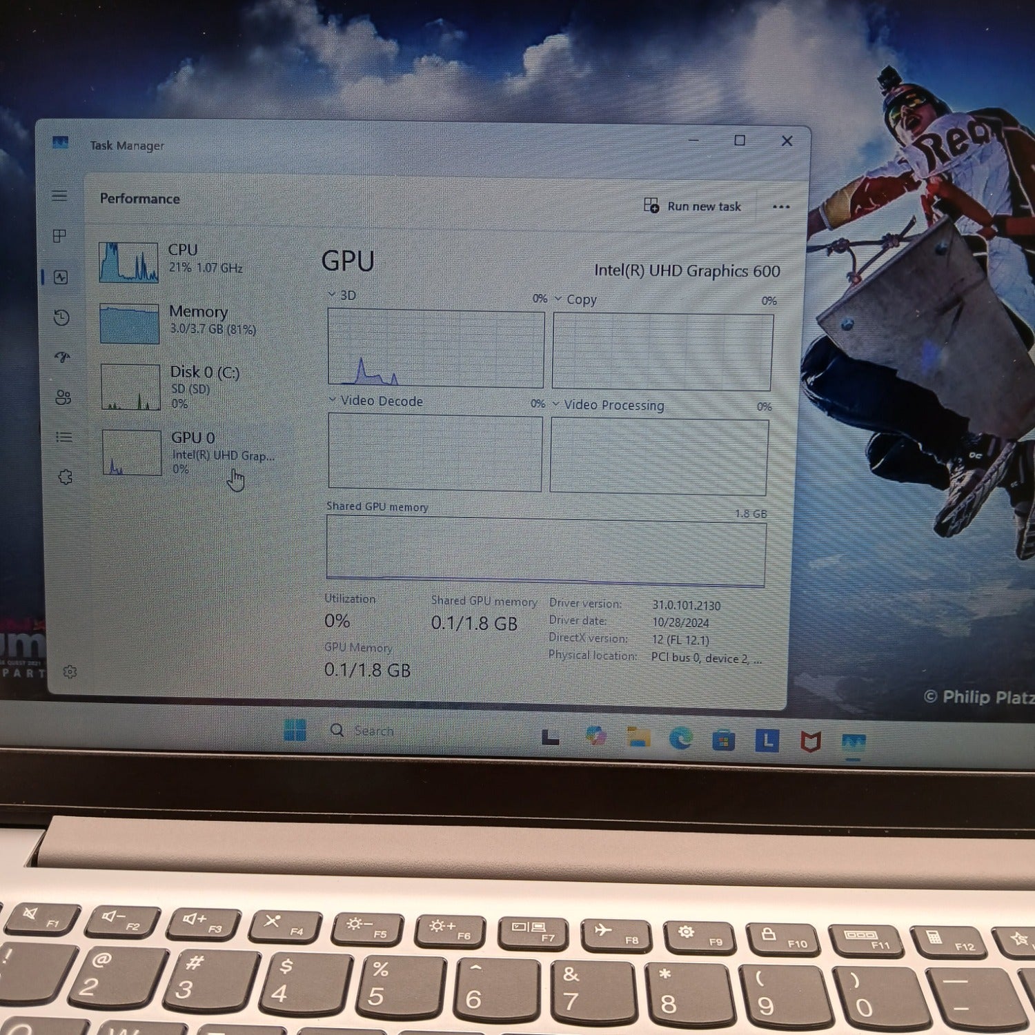Click the PCI bus 0 physical location value
Image resolution: width=1035 pixels, height=1035 pixels.
pyautogui.click(x=707, y=658)
